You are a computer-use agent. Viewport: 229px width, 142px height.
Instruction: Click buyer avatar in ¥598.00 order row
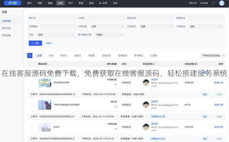point(146,83)
